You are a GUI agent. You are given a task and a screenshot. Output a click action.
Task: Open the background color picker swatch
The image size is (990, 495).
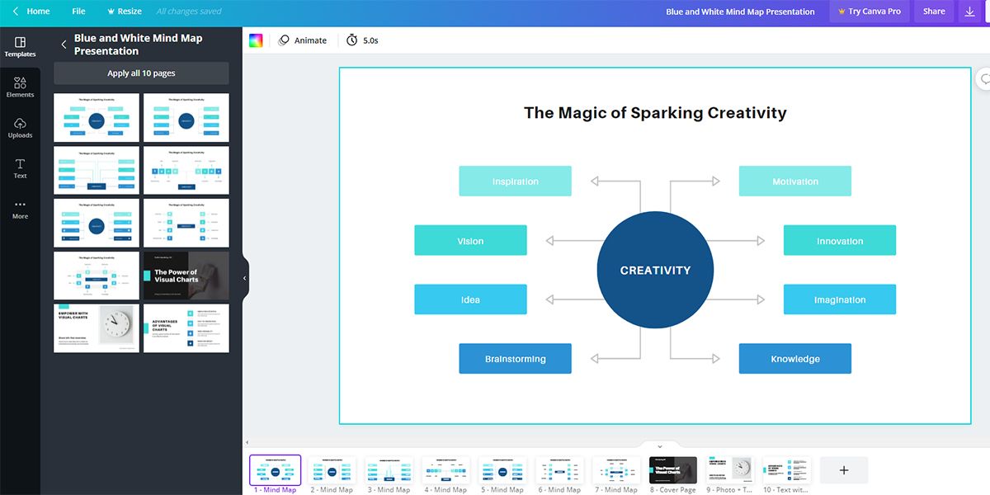click(256, 40)
